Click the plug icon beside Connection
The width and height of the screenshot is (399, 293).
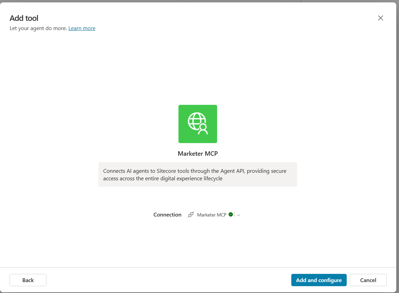tap(191, 215)
